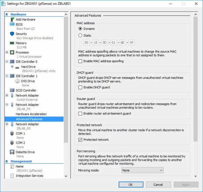
Task: Select the Diskette Drive icon
Action: (13, 152)
